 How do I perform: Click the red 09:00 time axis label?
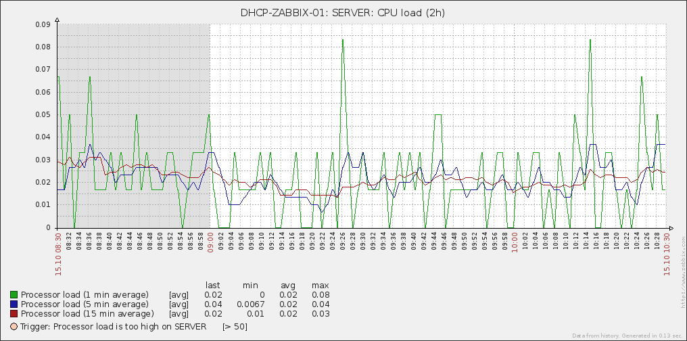[x=211, y=241]
